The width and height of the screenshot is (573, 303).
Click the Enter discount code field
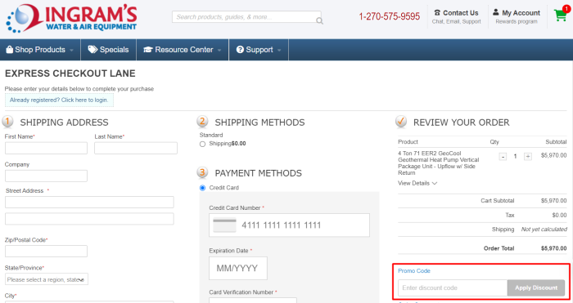point(453,287)
